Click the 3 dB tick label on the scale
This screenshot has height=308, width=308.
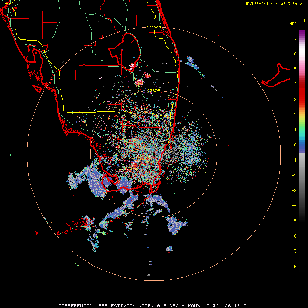click(x=295, y=99)
